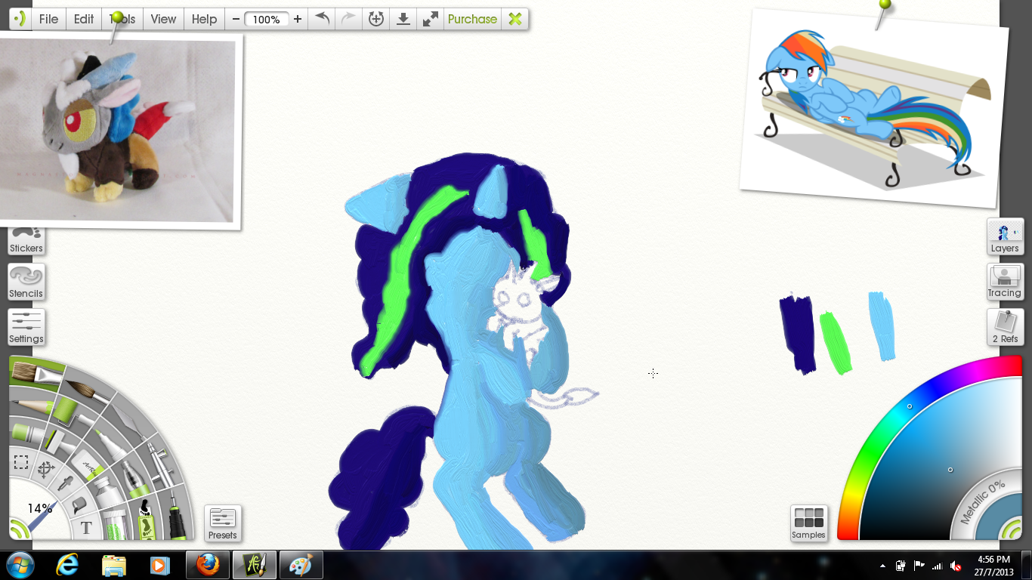The width and height of the screenshot is (1032, 580).
Task: Click the Redo arrow in the menu bar
Action: 348,19
